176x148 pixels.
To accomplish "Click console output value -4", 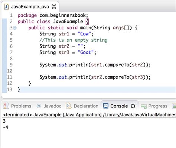I will tap(6, 128).
